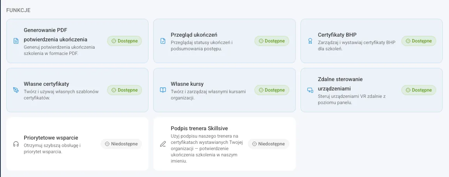Click description 'Generuj potwierdzenia ukończenia szkolenia w formacie PDF'

click(x=60, y=50)
